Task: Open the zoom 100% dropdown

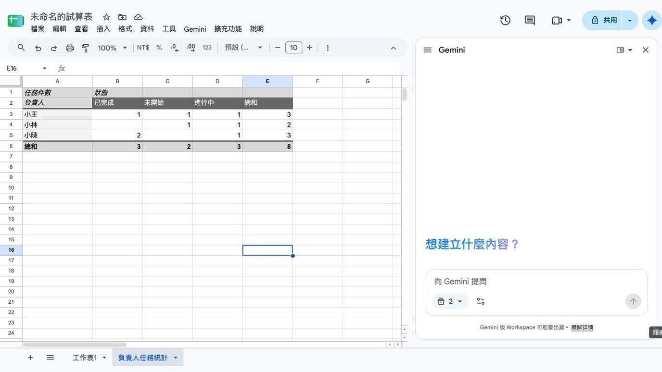Action: click(113, 48)
